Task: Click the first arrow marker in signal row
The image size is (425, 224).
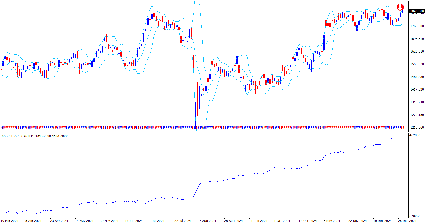Action: pyautogui.click(x=3, y=128)
